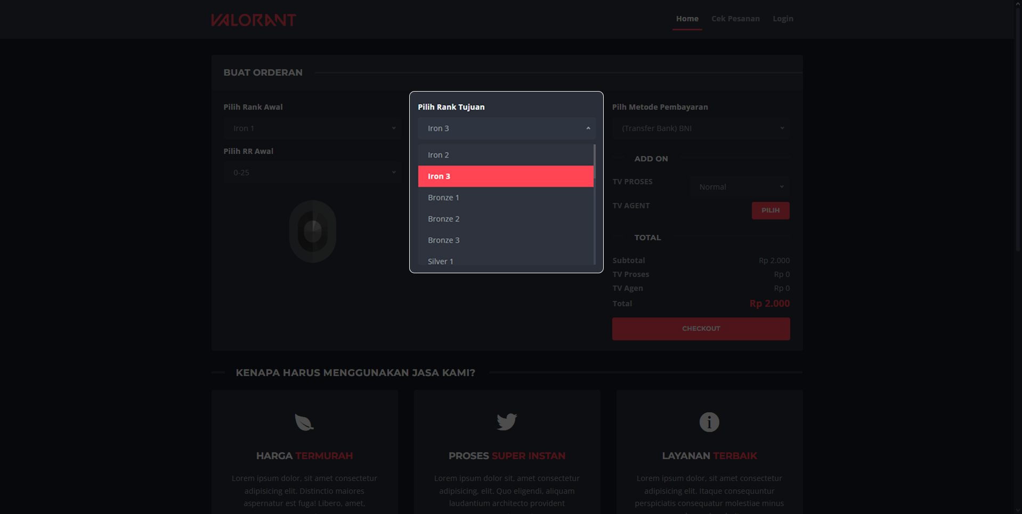
Task: Choose Bronze 2 from the rank list
Action: 506,219
